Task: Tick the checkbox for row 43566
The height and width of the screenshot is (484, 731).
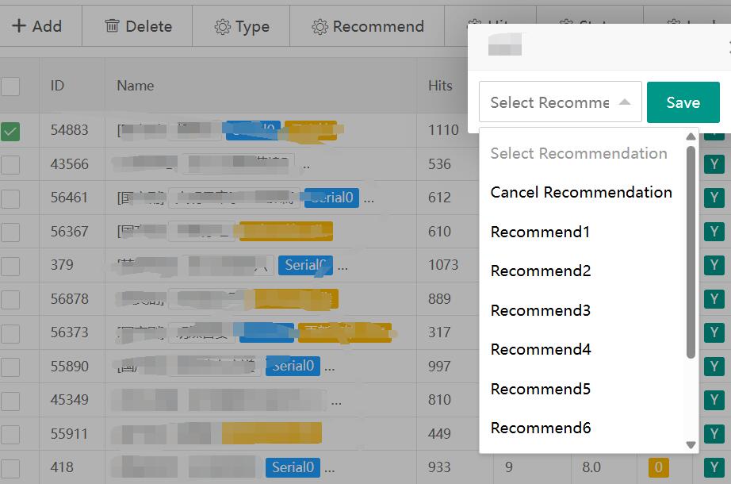Action: point(10,164)
